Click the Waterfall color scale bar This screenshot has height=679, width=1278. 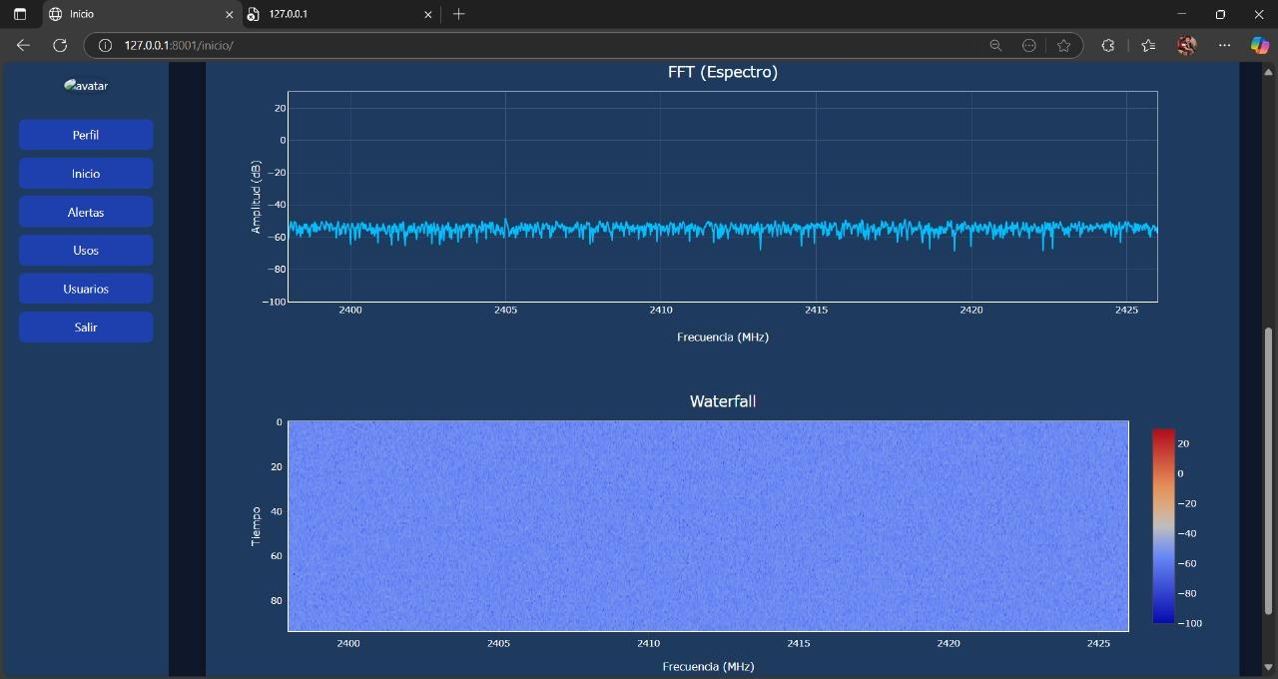[1163, 526]
